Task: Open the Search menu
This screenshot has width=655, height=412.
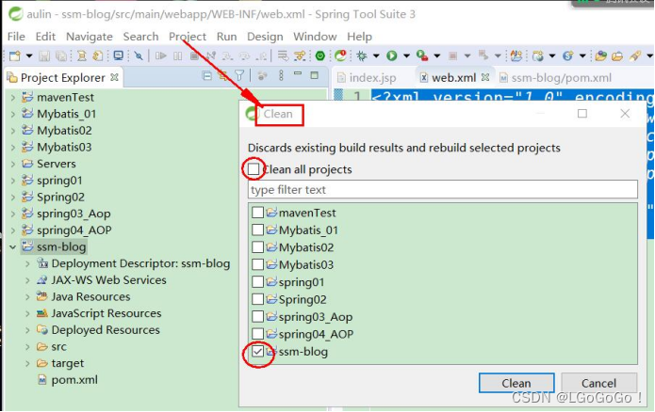Action: (140, 37)
